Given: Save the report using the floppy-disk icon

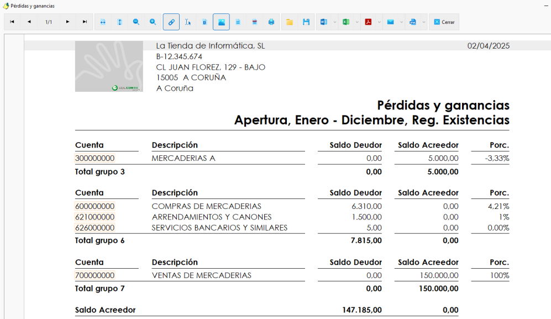Looking at the screenshot, I should pyautogui.click(x=306, y=22).
